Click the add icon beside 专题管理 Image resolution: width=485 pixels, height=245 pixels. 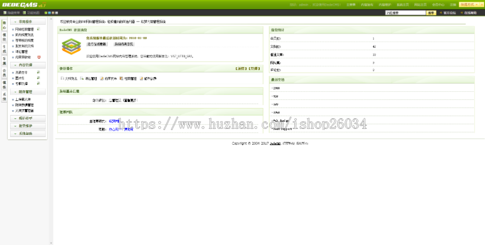pos(38,83)
